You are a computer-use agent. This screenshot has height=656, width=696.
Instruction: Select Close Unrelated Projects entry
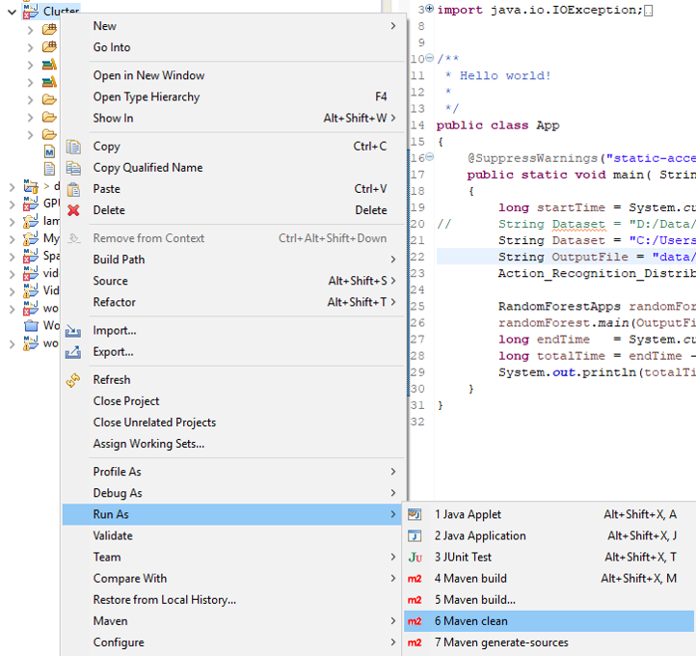click(x=154, y=423)
